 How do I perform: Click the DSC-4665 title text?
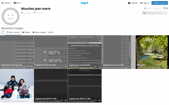[x=5, y=99]
